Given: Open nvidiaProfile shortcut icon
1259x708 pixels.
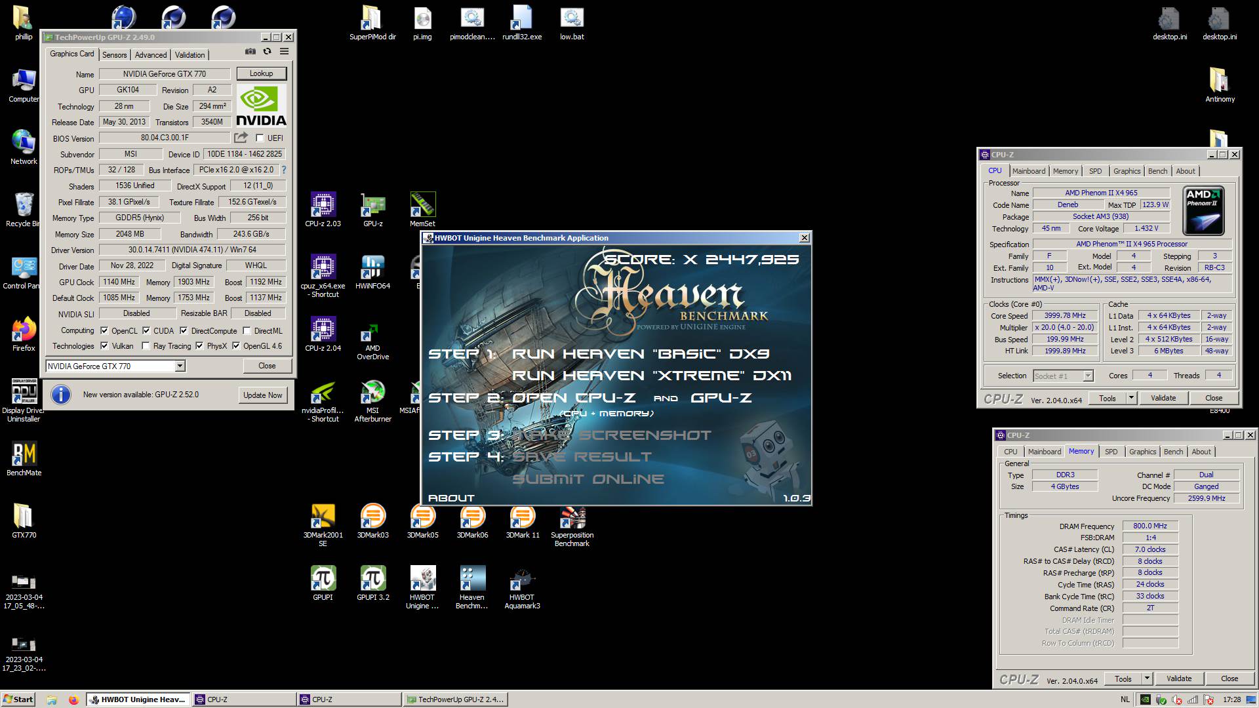Looking at the screenshot, I should 323,401.
